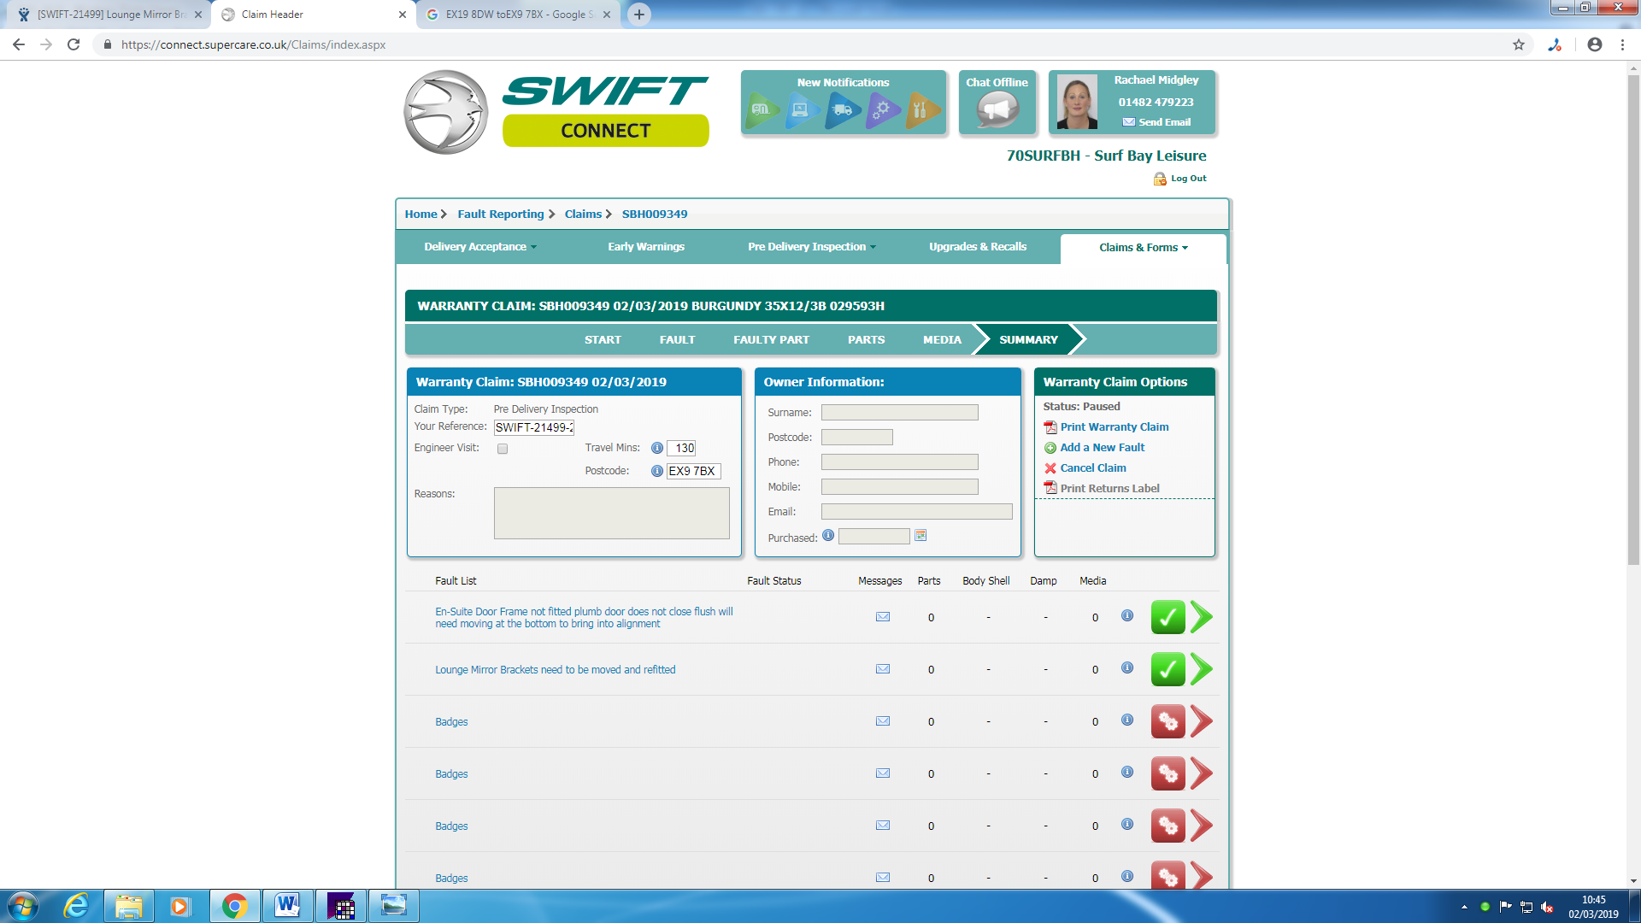
Task: Open the Upgrades & Recalls menu
Action: click(978, 247)
